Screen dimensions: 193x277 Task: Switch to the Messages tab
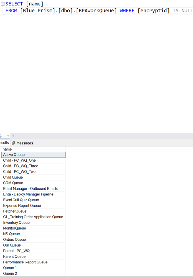(x=22, y=143)
